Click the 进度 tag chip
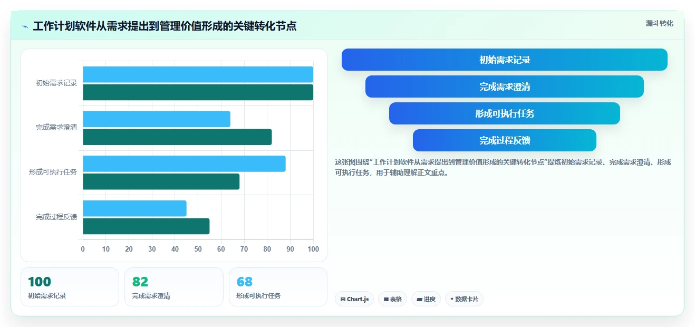This screenshot has height=327, width=695. 426,299
